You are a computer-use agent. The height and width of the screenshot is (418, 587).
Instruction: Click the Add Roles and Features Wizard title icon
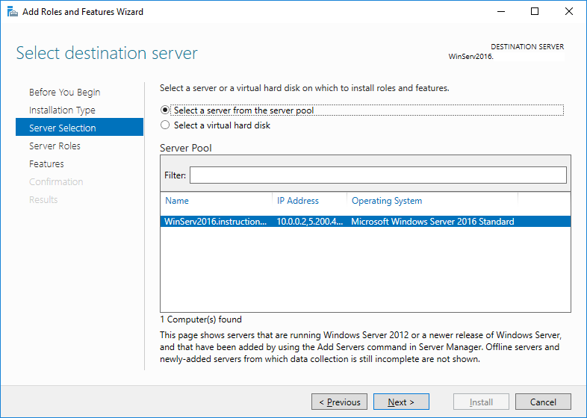coord(13,12)
